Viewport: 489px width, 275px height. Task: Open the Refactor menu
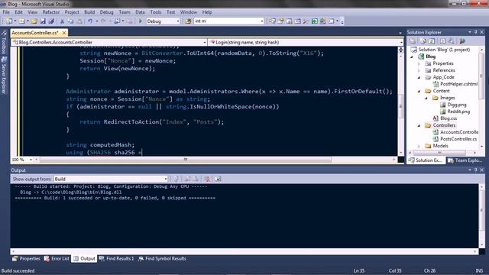[51, 12]
